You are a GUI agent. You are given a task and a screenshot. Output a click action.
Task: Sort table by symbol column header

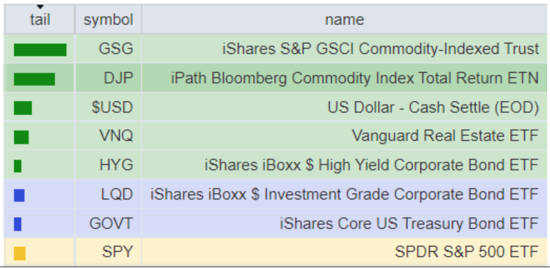pyautogui.click(x=108, y=20)
